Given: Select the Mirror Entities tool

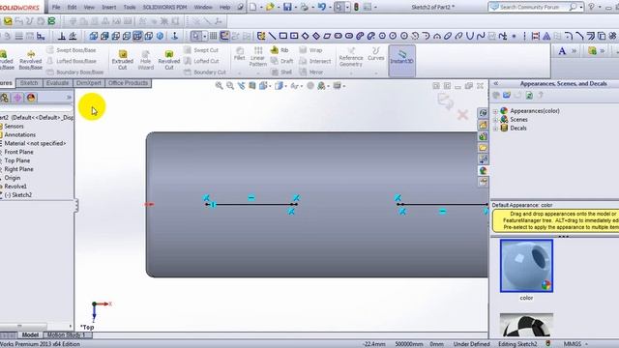Looking at the screenshot, I should (546, 37).
